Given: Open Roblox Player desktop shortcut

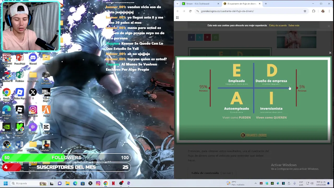Looking at the screenshot, I should 20,94.
